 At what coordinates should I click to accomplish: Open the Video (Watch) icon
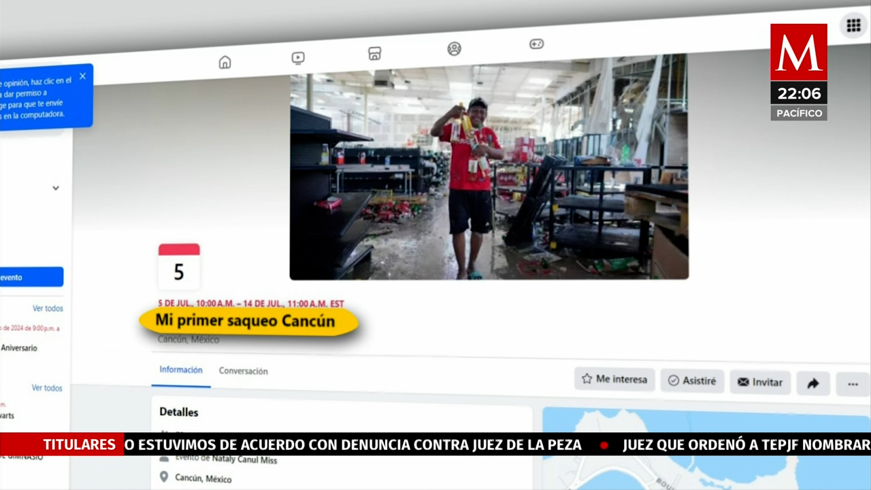[298, 58]
